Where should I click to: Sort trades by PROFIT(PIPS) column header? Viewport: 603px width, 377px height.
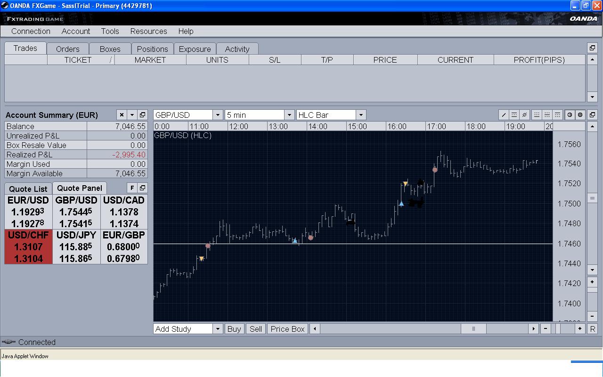tap(539, 60)
